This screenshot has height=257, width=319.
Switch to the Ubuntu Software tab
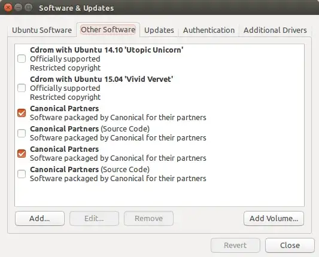click(x=42, y=30)
